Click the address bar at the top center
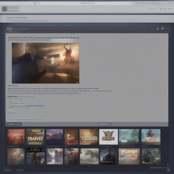The height and width of the screenshot is (174, 174). 84,3
